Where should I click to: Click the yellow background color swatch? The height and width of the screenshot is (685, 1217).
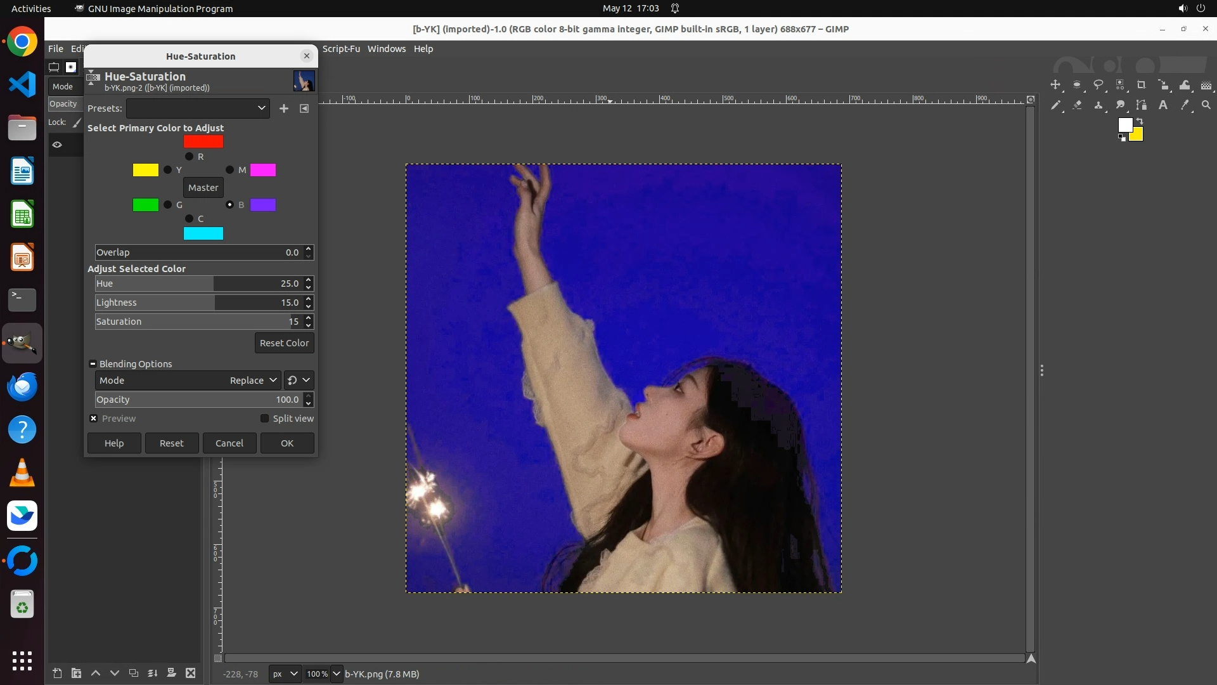(x=1137, y=135)
